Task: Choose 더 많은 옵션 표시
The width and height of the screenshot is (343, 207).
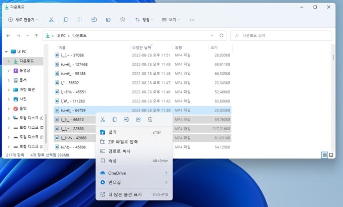Action: point(134,194)
